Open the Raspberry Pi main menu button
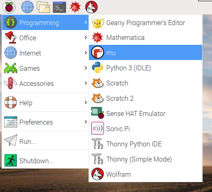 9,7
